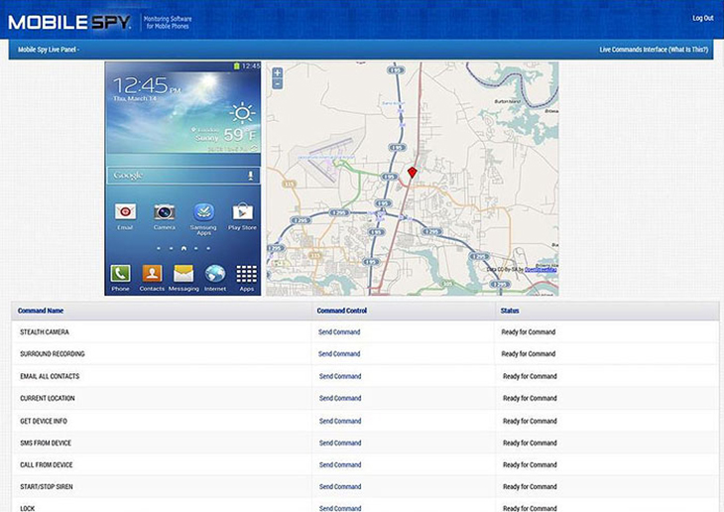Open the Play Store icon on phone
The height and width of the screenshot is (512, 724).
(x=242, y=211)
